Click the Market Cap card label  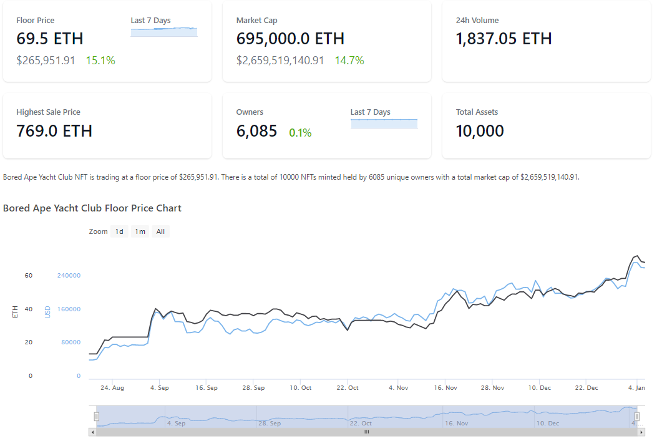257,20
